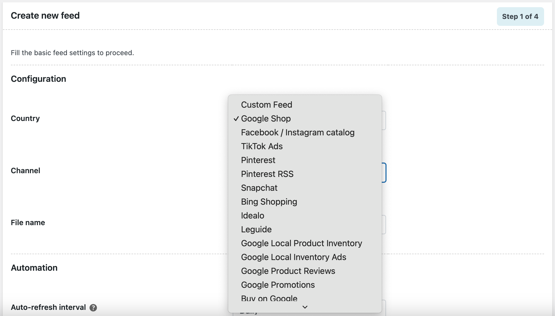Choose Google Local Product Inventory
Screen dimensions: 555x316
[x=305, y=243]
